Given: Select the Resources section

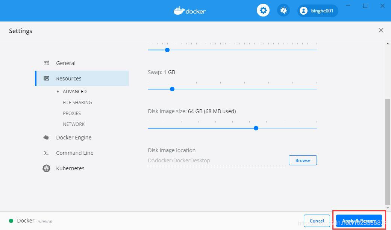Looking at the screenshot, I should (83, 78).
